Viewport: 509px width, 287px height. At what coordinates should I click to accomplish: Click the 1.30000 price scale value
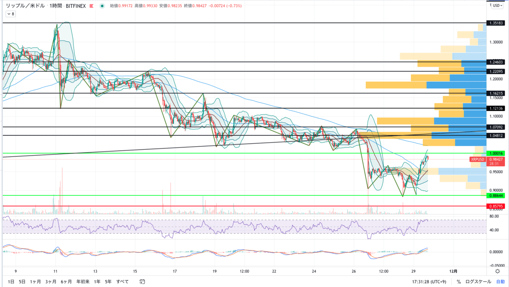495,42
